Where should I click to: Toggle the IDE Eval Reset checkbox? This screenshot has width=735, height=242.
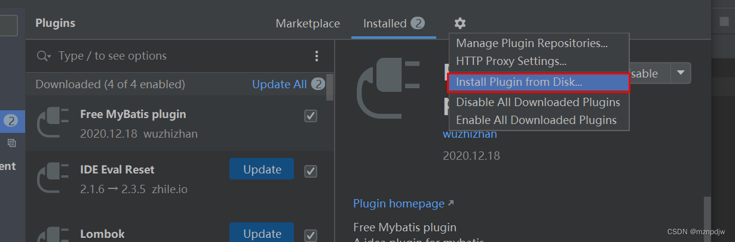coord(311,171)
